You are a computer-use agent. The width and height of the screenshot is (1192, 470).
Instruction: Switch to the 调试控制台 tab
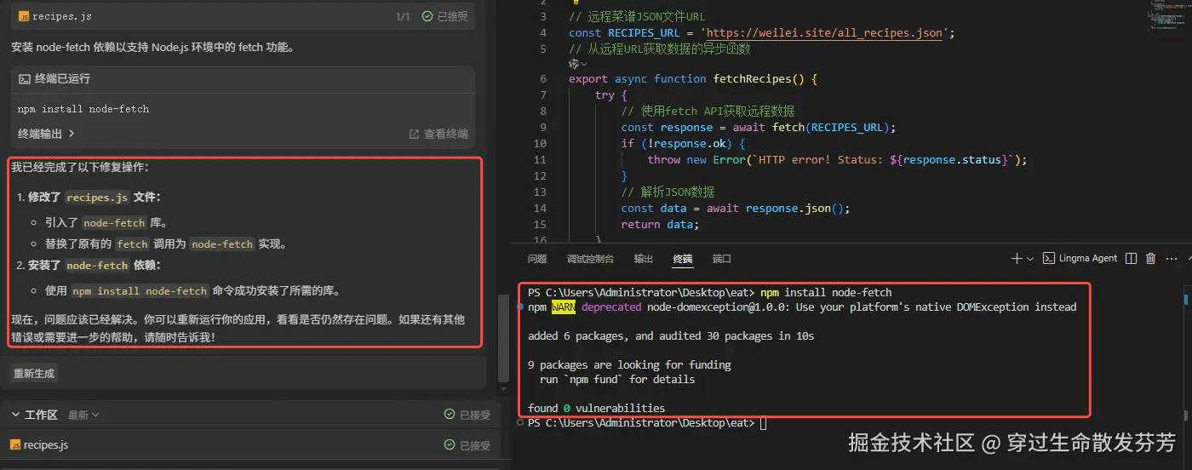[590, 259]
